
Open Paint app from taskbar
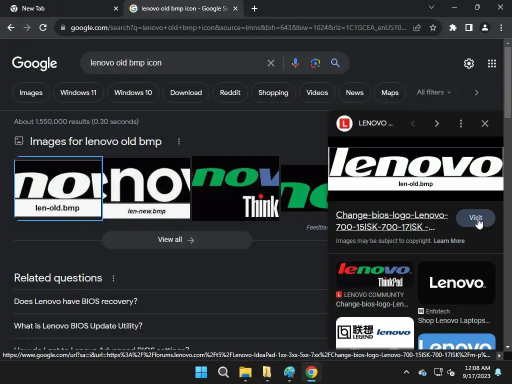[289, 372]
